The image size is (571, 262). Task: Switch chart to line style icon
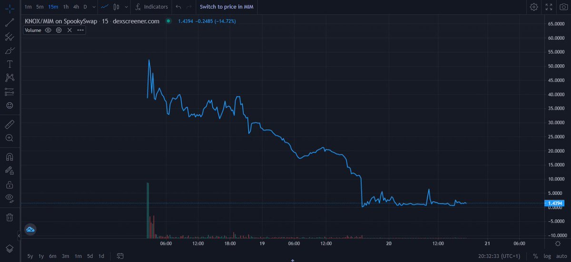tap(104, 7)
